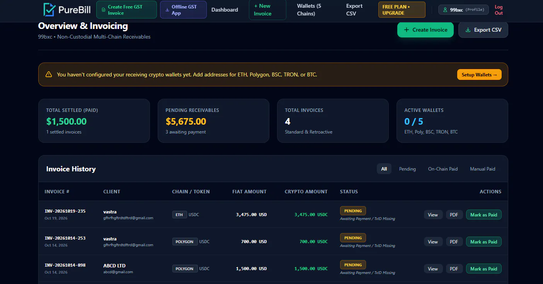This screenshot has width=543, height=284.
Task: Click the user profile icon beside 99bxc
Action: coord(445,10)
